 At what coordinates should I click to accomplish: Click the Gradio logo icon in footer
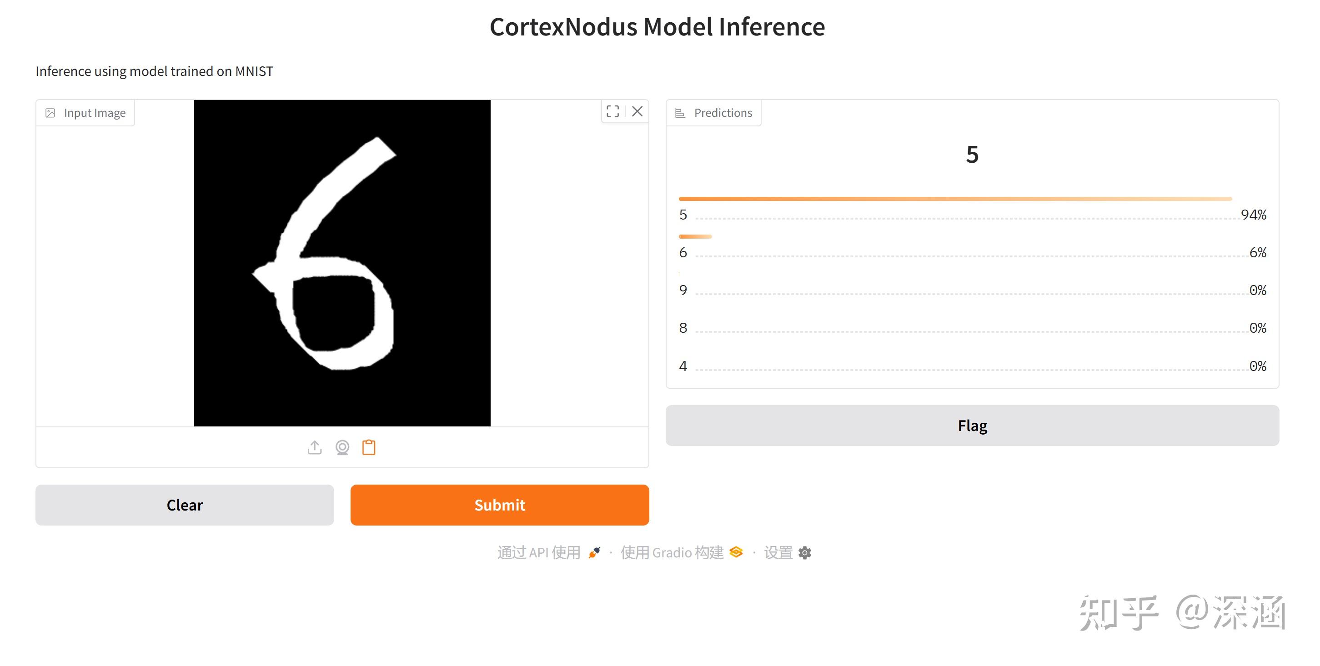click(x=736, y=552)
